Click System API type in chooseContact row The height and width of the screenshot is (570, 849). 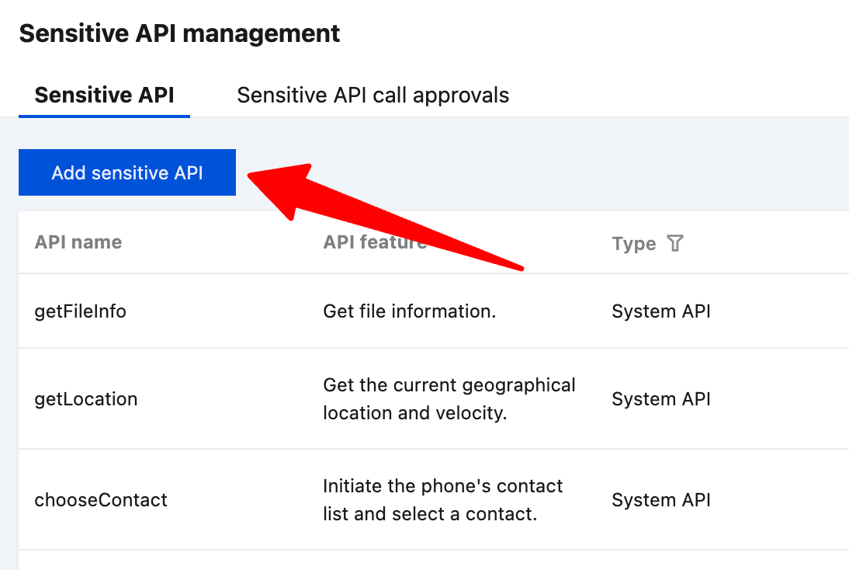click(660, 500)
